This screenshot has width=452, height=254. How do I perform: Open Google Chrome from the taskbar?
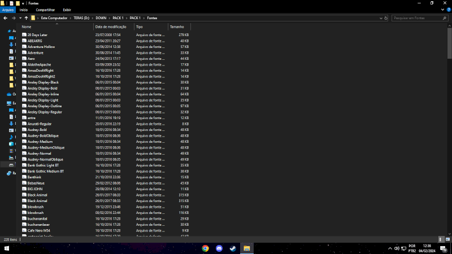point(205,248)
